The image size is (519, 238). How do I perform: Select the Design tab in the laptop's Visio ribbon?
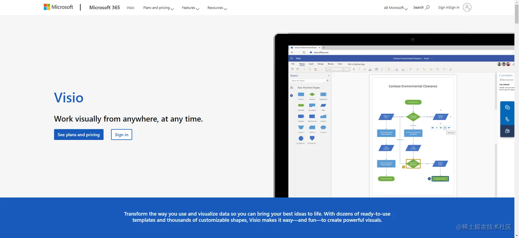(x=321, y=64)
